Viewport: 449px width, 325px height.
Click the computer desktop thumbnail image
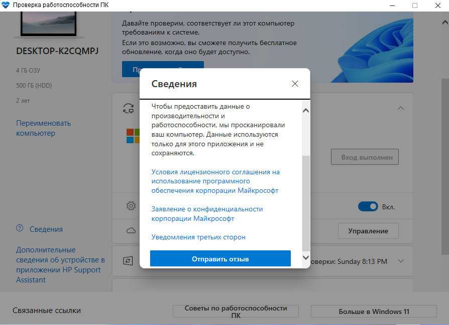click(x=48, y=24)
